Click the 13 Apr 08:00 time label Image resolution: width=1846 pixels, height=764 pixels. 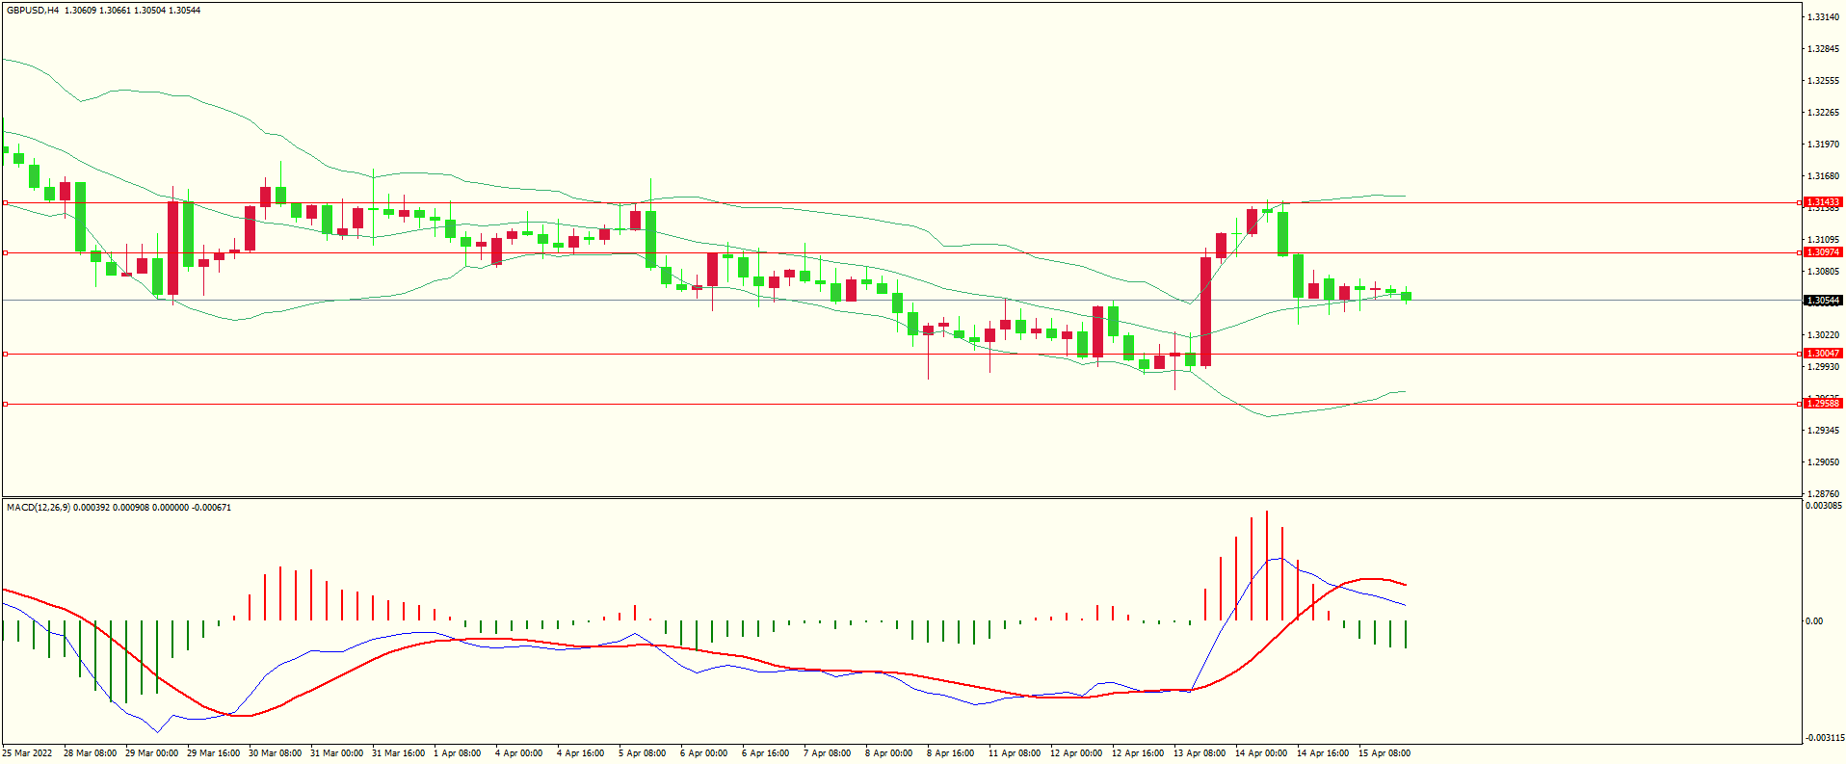(x=1200, y=753)
